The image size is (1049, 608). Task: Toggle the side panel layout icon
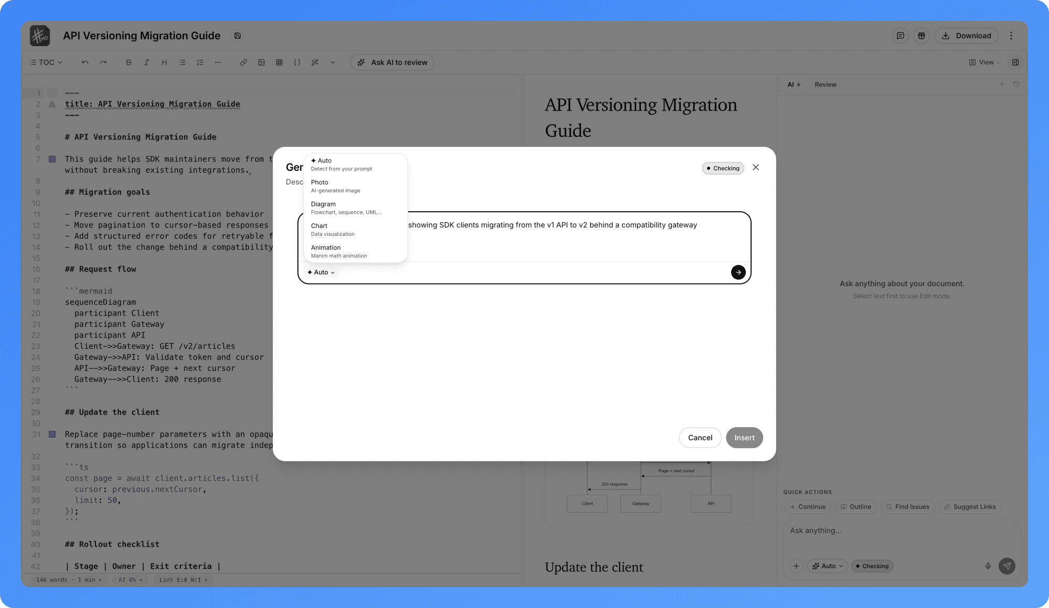pos(1015,62)
